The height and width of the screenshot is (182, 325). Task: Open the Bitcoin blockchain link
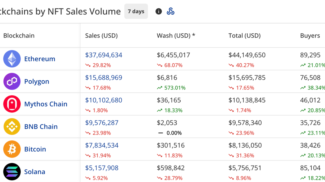click(35, 149)
